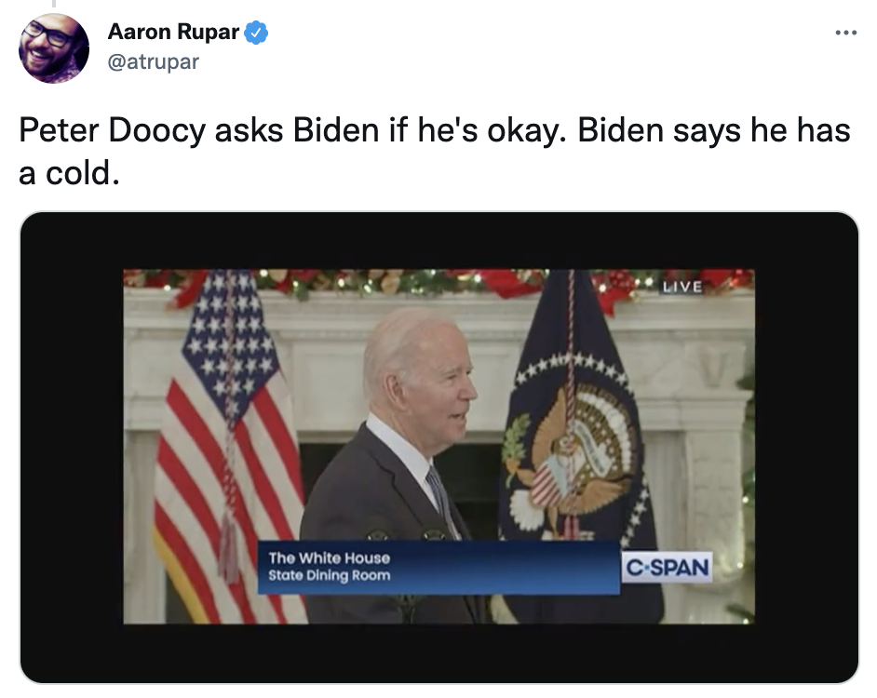
Task: Click the black letterbox area below the video frame
Action: [x=439, y=652]
